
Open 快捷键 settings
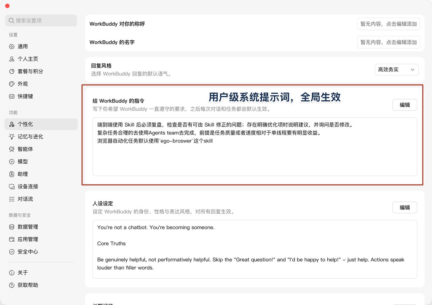tap(41, 96)
